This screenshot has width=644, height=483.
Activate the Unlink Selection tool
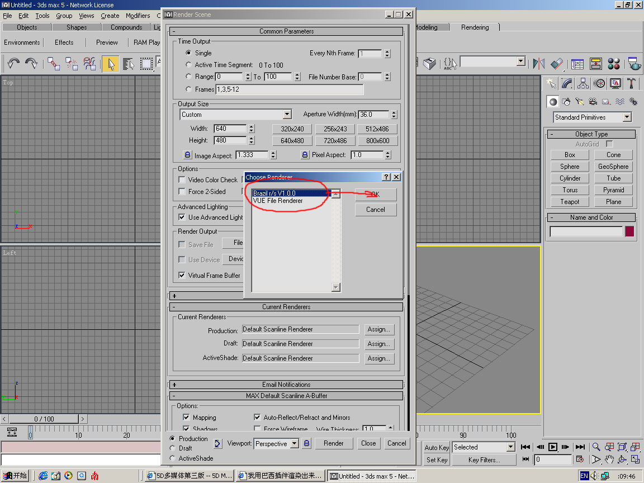click(72, 64)
